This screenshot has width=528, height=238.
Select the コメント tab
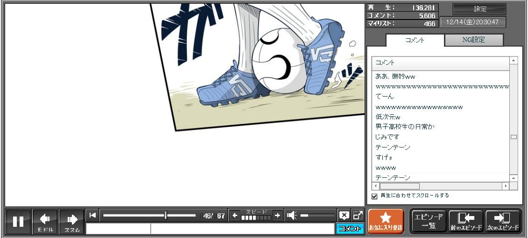[x=415, y=40]
